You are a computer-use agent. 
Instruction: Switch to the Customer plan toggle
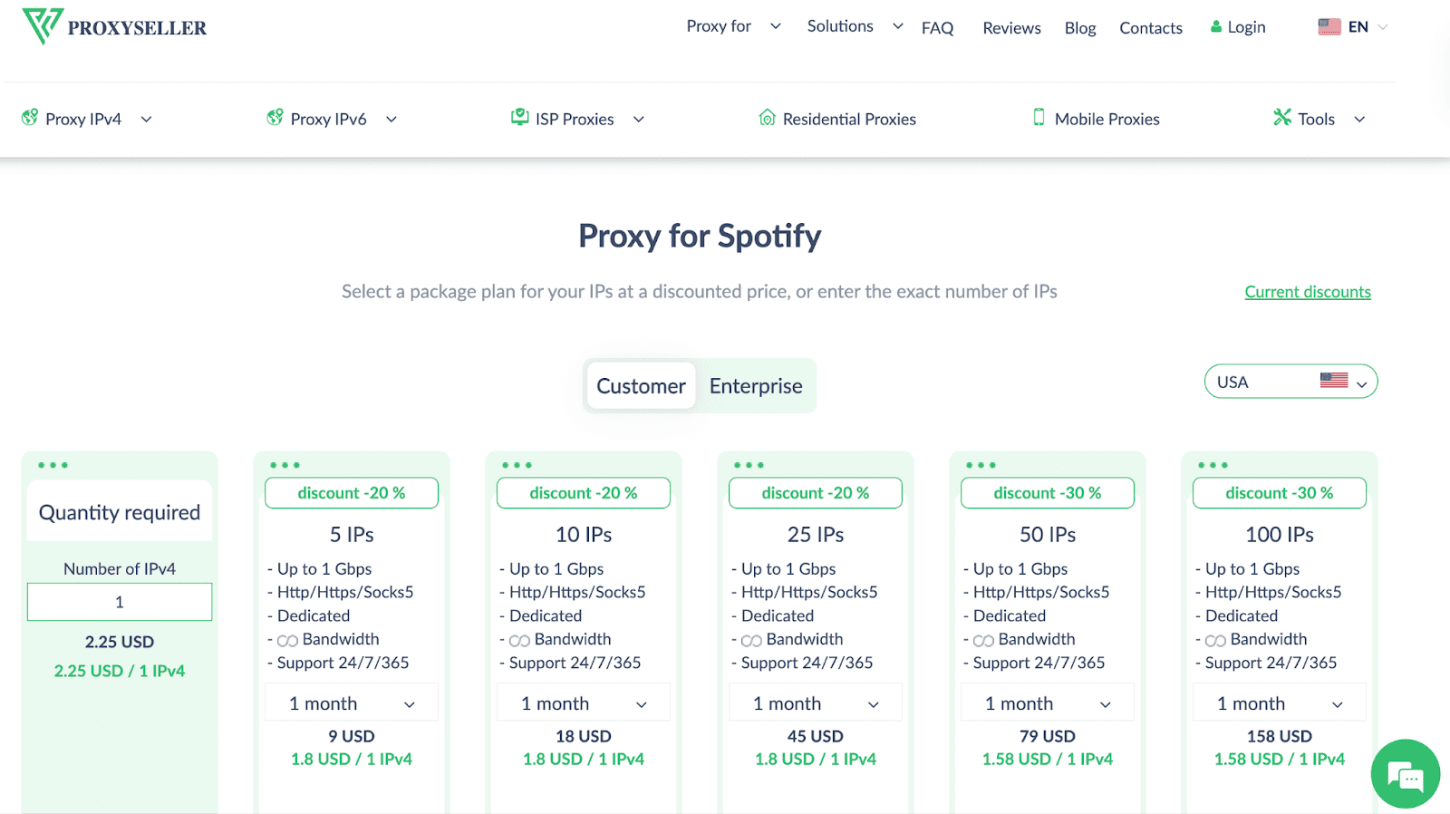click(641, 386)
